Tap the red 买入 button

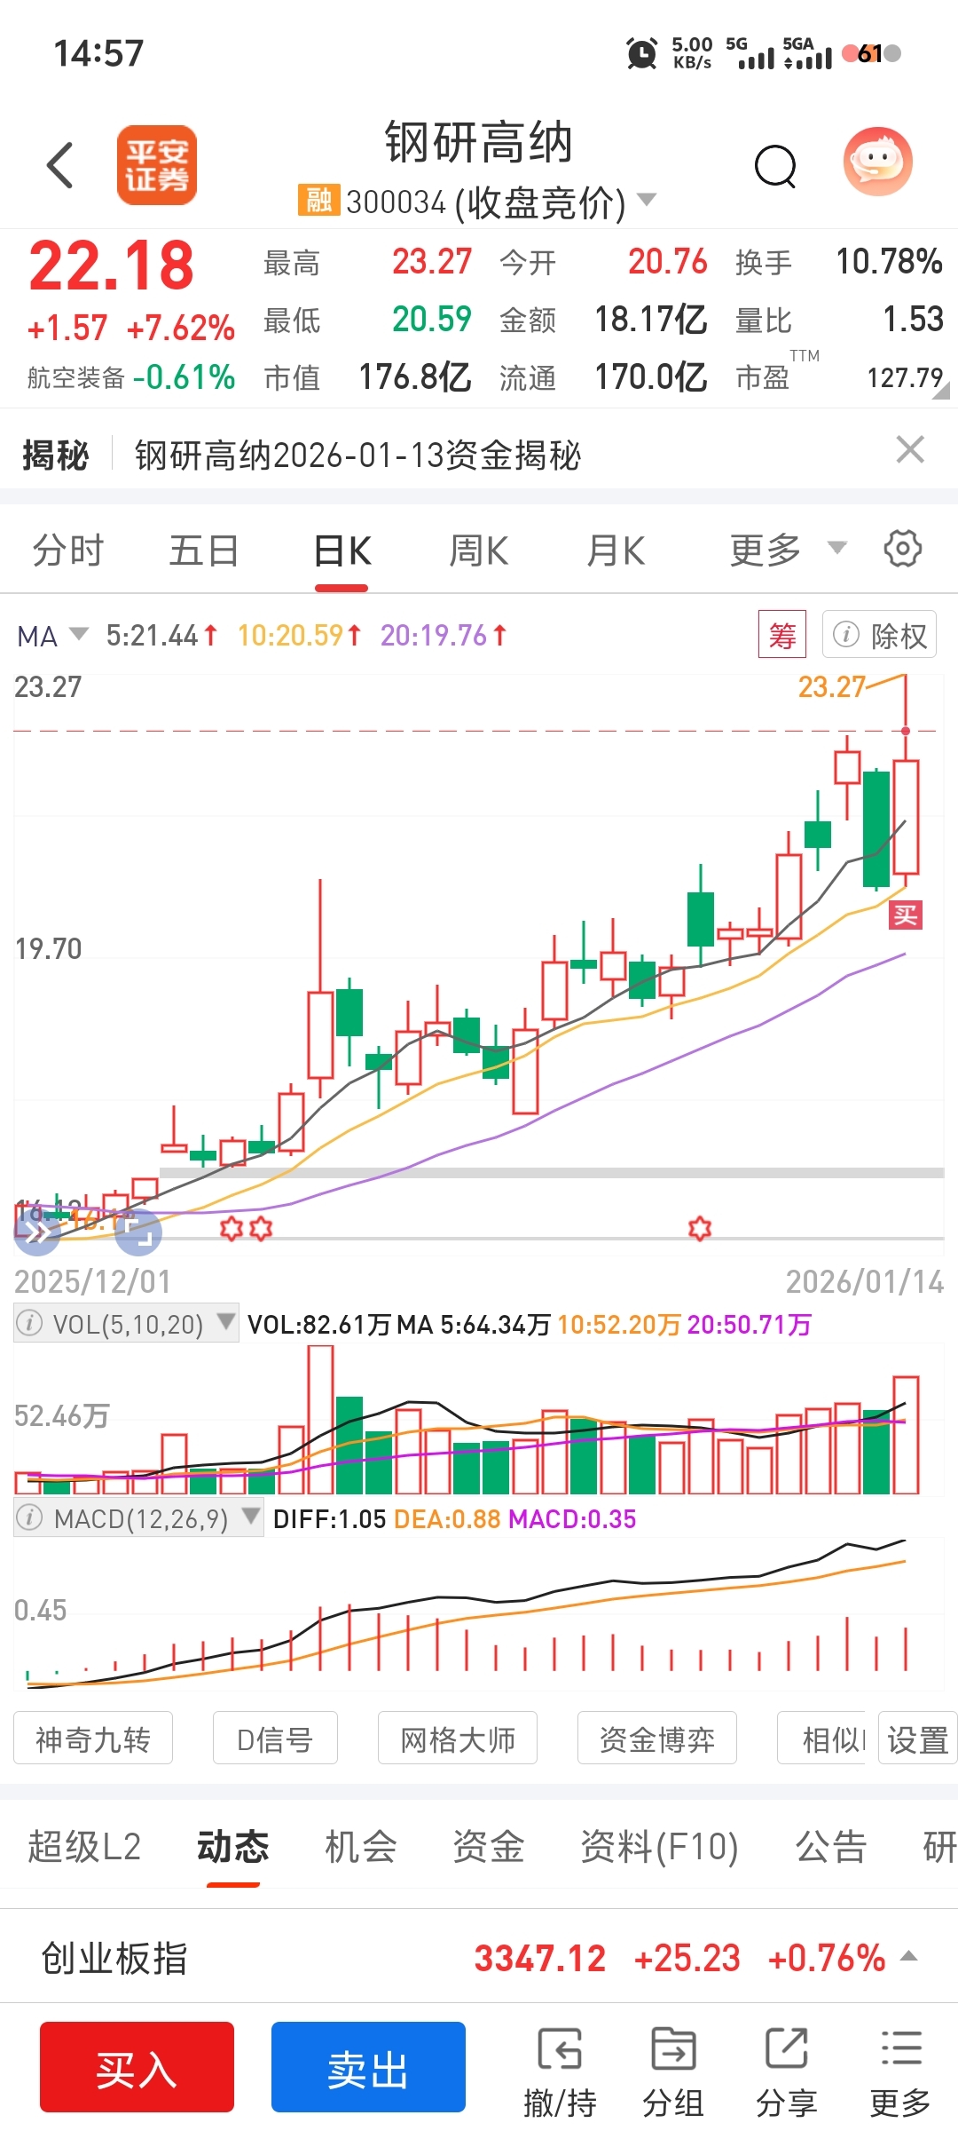[137, 2067]
